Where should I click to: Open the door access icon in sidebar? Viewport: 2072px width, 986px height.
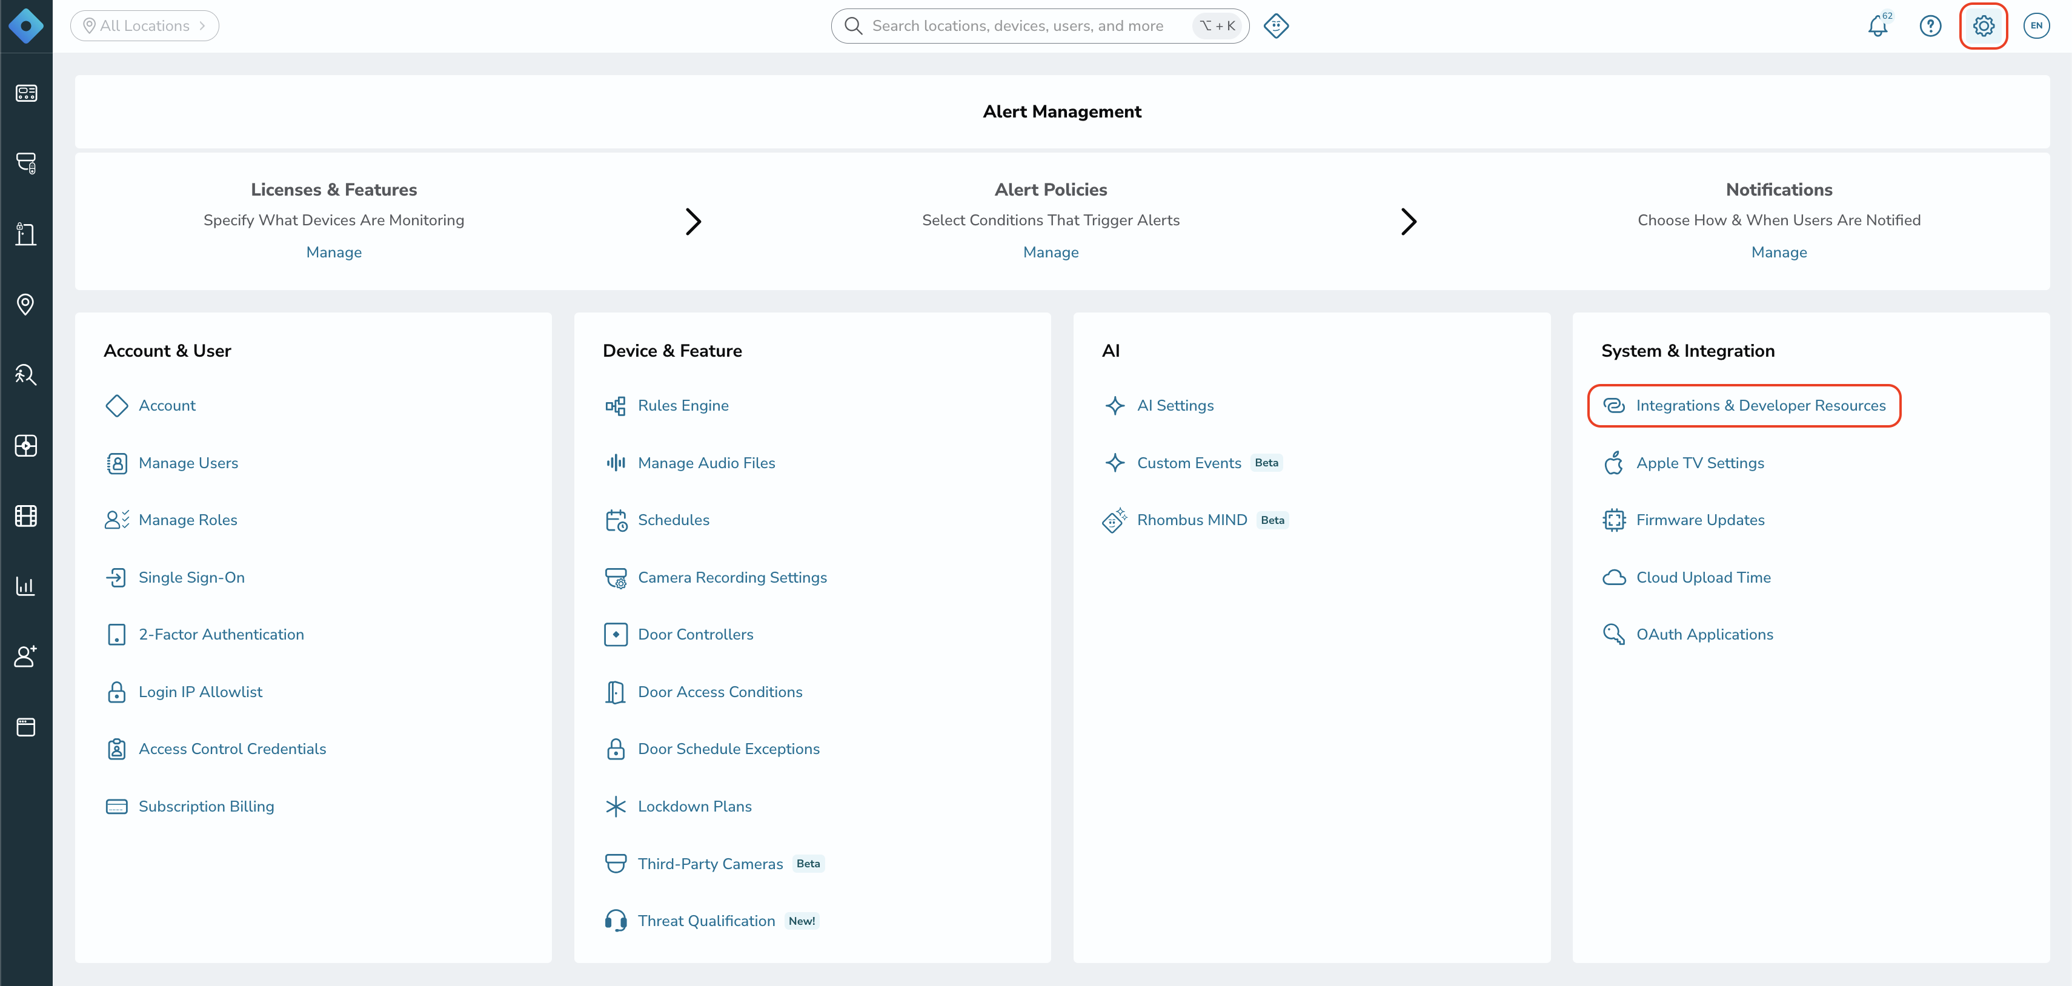pos(25,234)
